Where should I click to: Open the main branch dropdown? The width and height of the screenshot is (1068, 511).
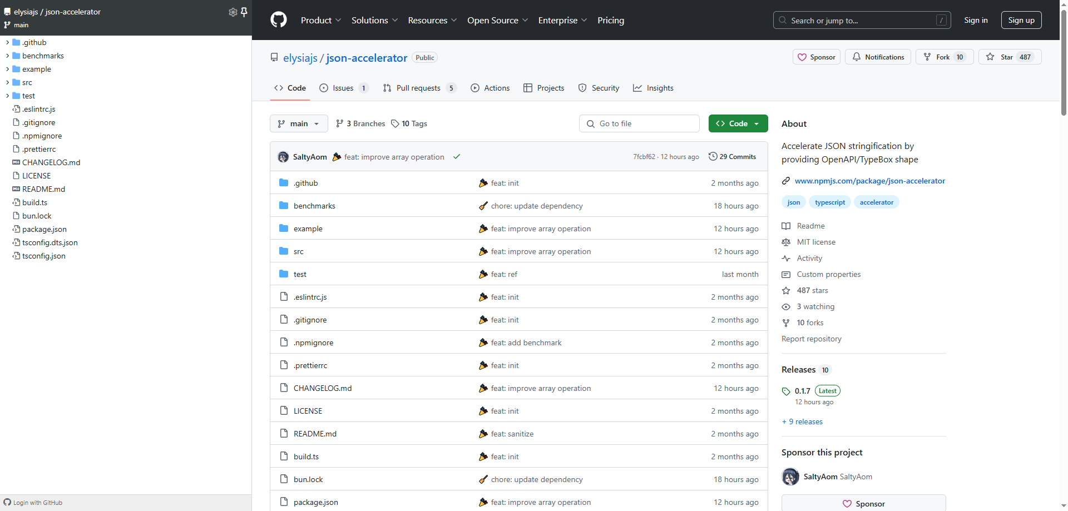[299, 123]
